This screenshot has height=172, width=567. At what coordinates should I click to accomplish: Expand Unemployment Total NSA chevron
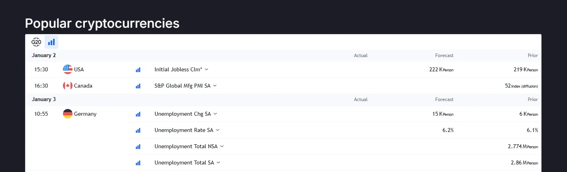point(222,146)
